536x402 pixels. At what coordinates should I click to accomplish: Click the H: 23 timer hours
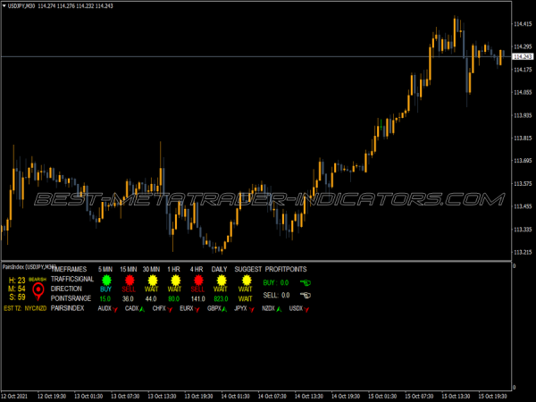tap(17, 281)
